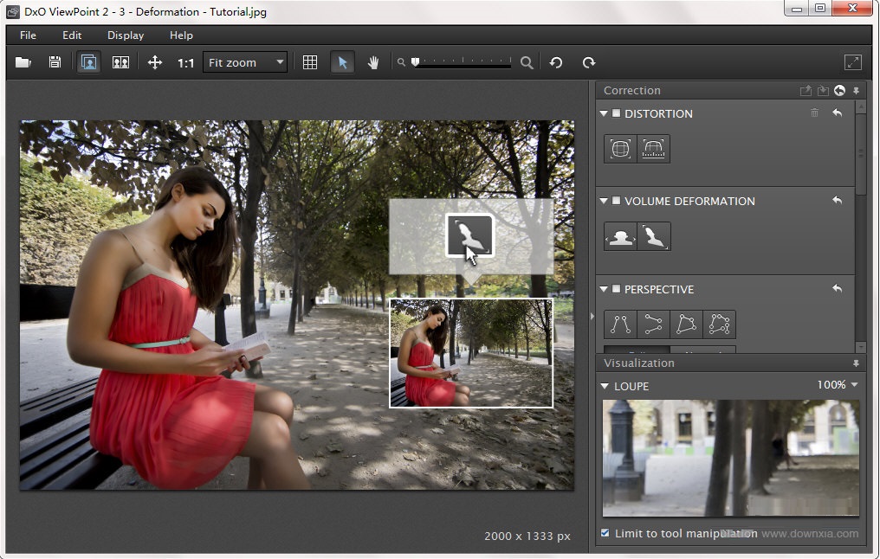Switch to side-by-side comparison view
The image size is (880, 559).
click(120, 62)
